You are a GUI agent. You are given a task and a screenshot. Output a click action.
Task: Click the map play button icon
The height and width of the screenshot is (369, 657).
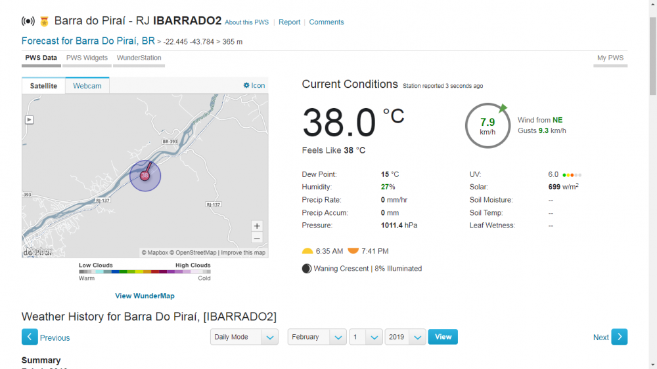click(29, 119)
